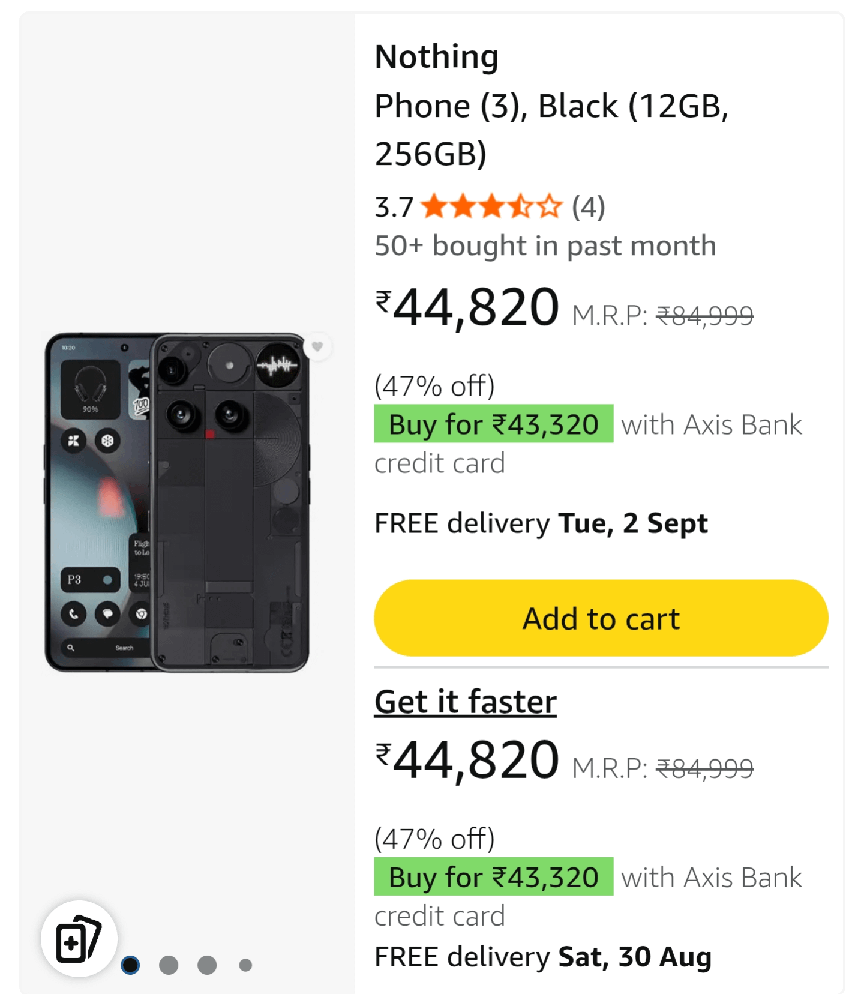The height and width of the screenshot is (994, 864).
Task: Jump to the second carousel image dot
Action: (x=169, y=965)
